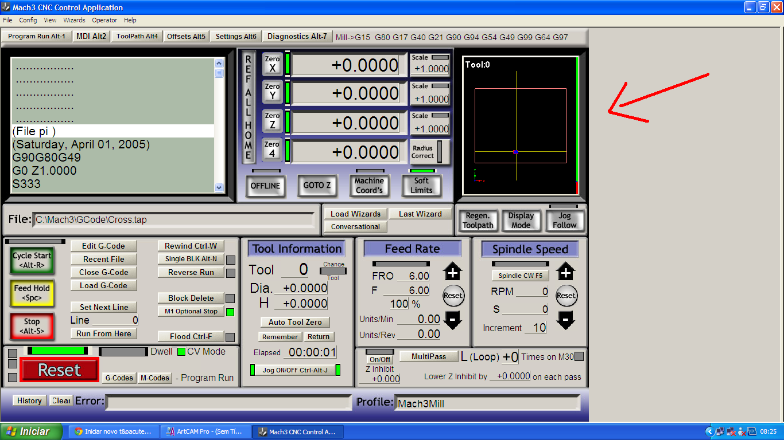Zero the X axis DRO
Screen dimensions: 784x440
272,64
